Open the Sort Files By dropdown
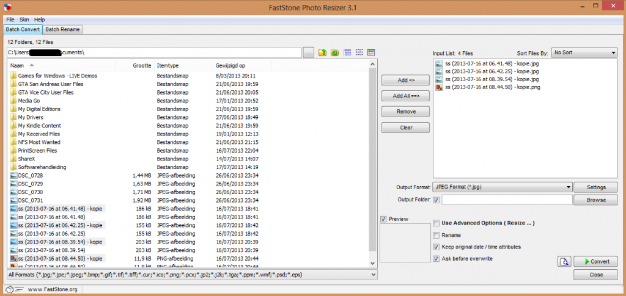Screen dimensions: 626x296 584,52
